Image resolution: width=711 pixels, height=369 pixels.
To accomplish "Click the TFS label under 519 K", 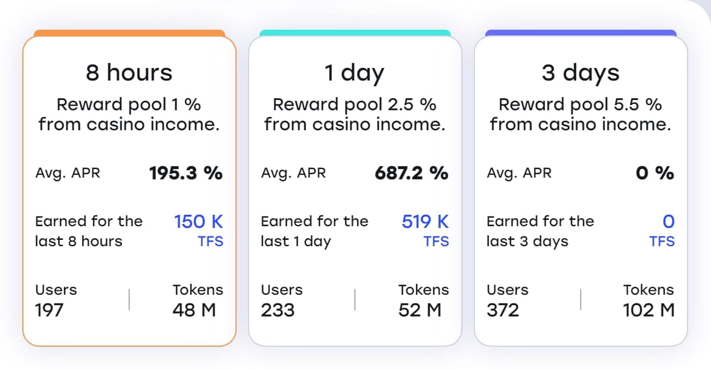I will [436, 241].
